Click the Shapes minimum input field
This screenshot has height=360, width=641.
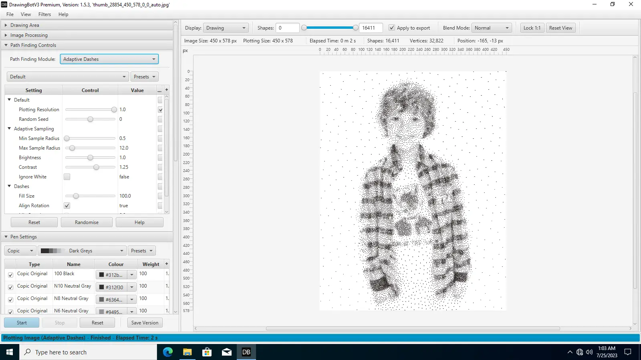pyautogui.click(x=287, y=28)
